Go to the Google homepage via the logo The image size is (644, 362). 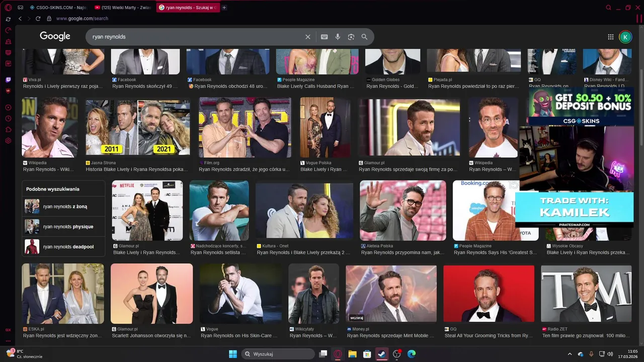pyautogui.click(x=55, y=36)
